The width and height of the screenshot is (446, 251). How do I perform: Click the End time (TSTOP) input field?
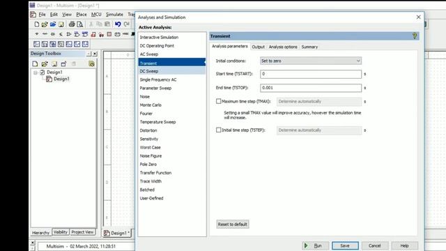pyautogui.click(x=311, y=88)
